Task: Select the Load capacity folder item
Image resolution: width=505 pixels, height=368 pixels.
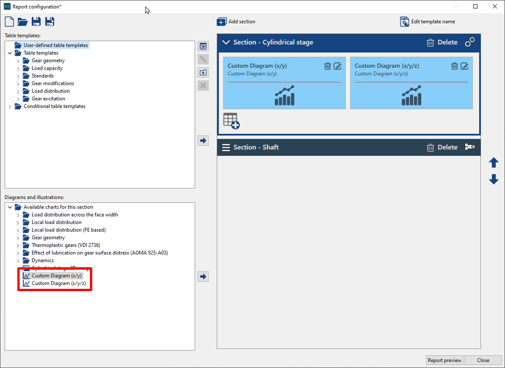Action: [x=47, y=68]
